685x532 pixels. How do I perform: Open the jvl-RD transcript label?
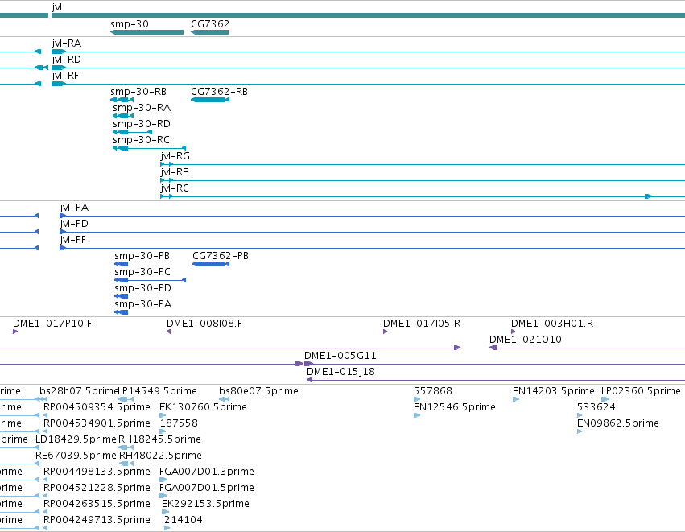(x=66, y=60)
